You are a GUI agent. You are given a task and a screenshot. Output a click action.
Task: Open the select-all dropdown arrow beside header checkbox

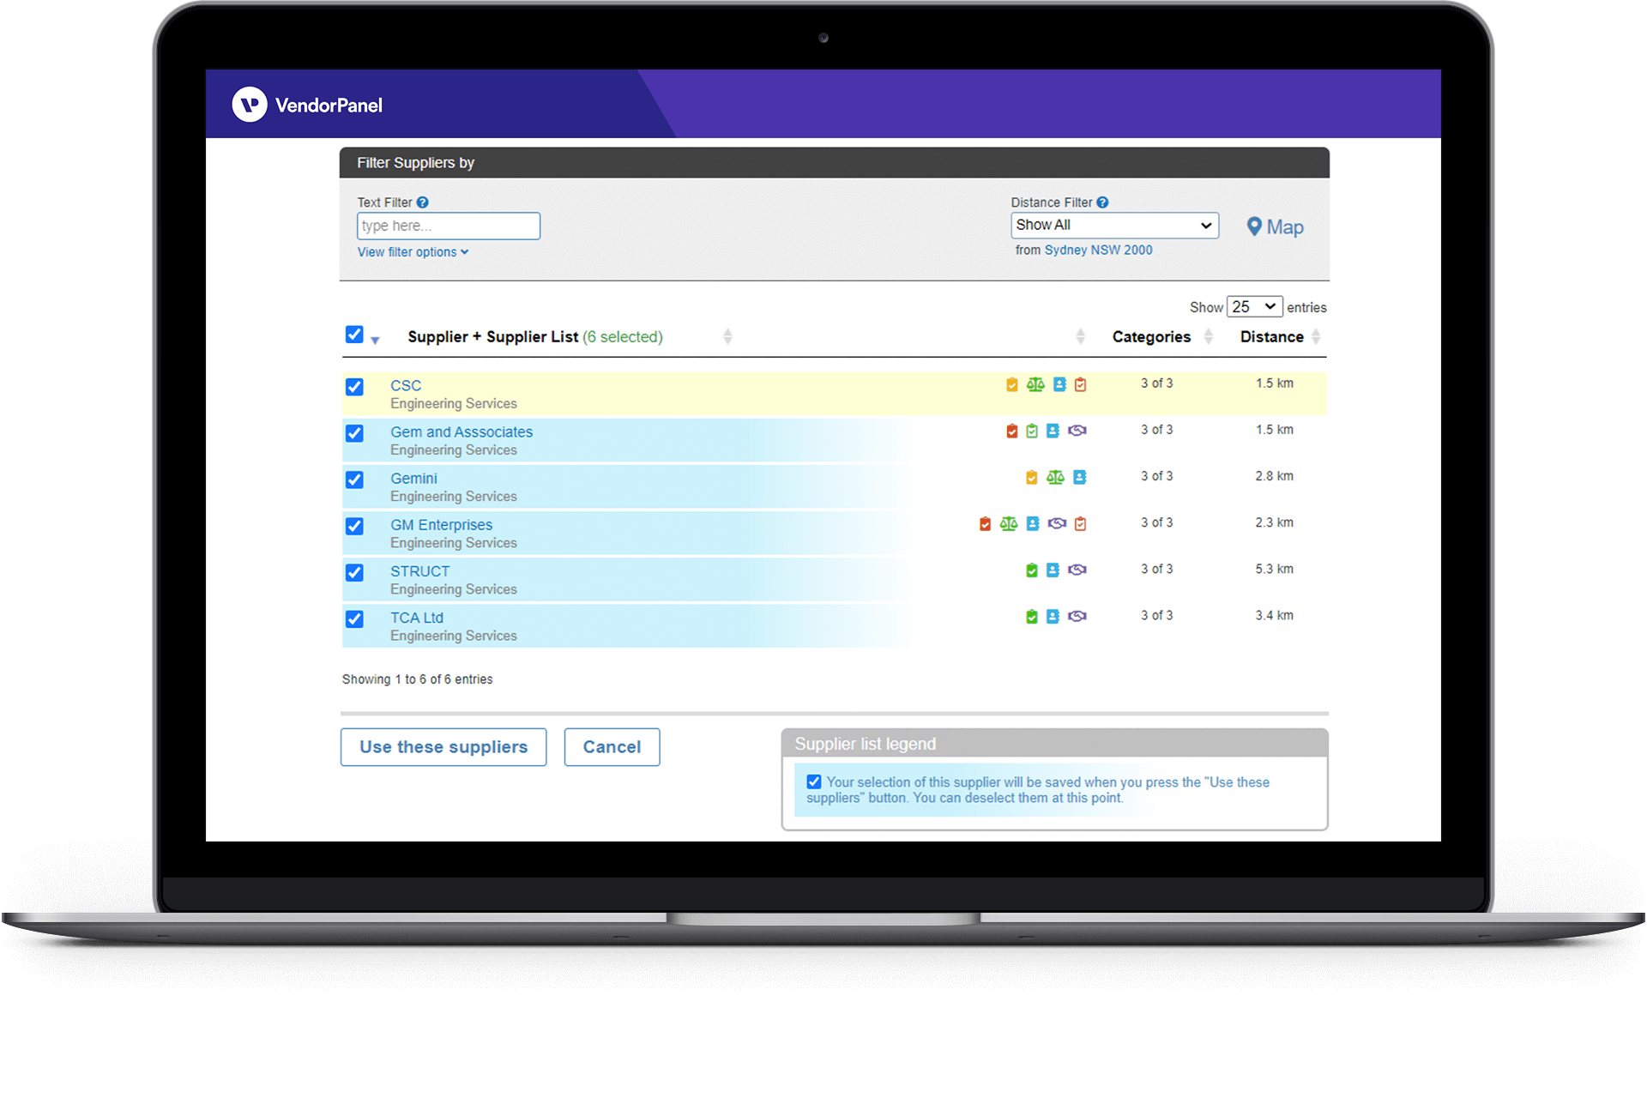(375, 341)
